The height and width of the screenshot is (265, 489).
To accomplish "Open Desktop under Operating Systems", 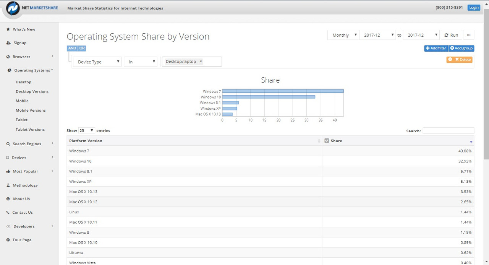I will [24, 82].
